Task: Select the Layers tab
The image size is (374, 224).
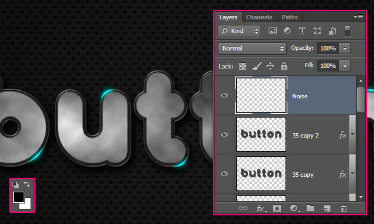Action: pos(228,17)
